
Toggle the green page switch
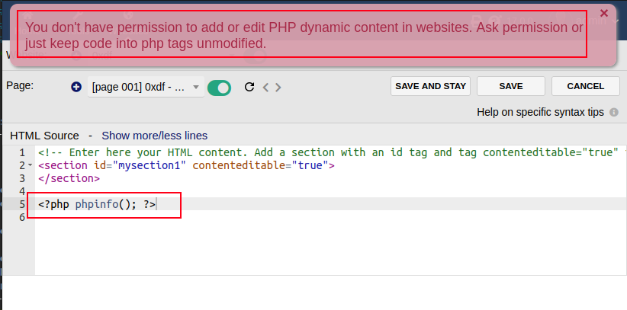click(x=219, y=87)
